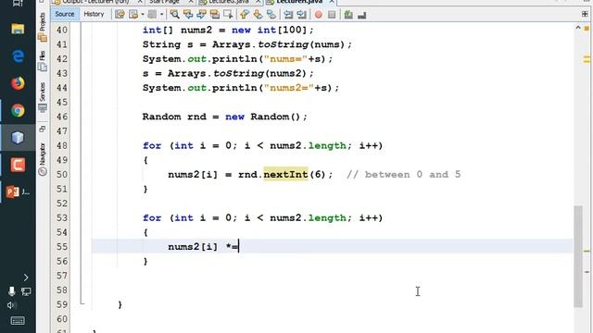Image resolution: width=593 pixels, height=333 pixels.
Task: Click the restore window icon above Navigator
Action: [43, 129]
